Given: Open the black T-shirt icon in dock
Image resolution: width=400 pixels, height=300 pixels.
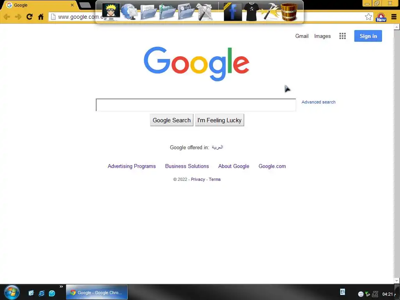Looking at the screenshot, I should point(252,12).
